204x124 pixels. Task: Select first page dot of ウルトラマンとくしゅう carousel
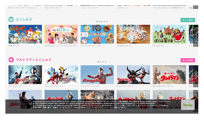98,62
